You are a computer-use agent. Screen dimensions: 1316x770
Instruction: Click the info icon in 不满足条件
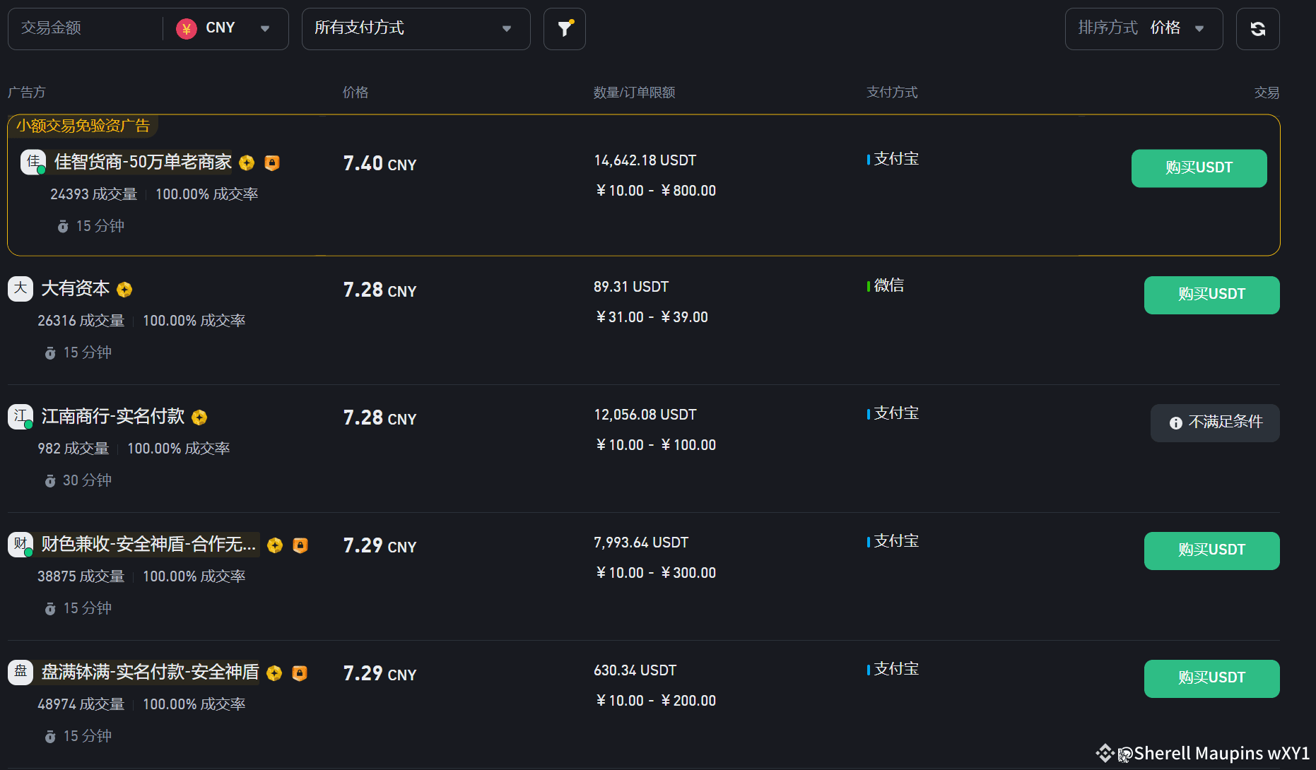(1175, 423)
